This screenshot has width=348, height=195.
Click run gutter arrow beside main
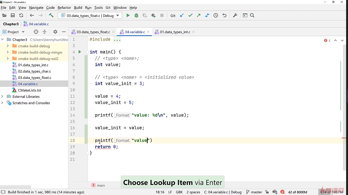(80, 52)
